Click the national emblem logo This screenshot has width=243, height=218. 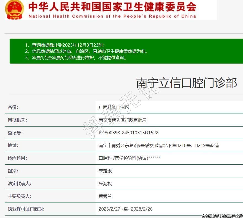(x=15, y=10)
